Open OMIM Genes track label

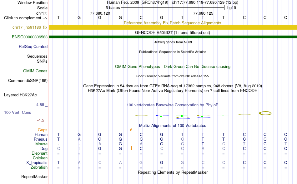35,71
